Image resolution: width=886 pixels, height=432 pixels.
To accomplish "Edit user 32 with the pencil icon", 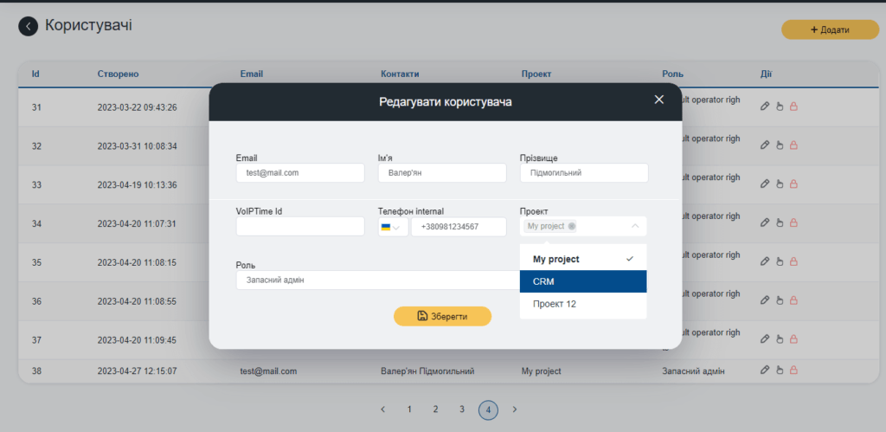I will pyautogui.click(x=765, y=145).
